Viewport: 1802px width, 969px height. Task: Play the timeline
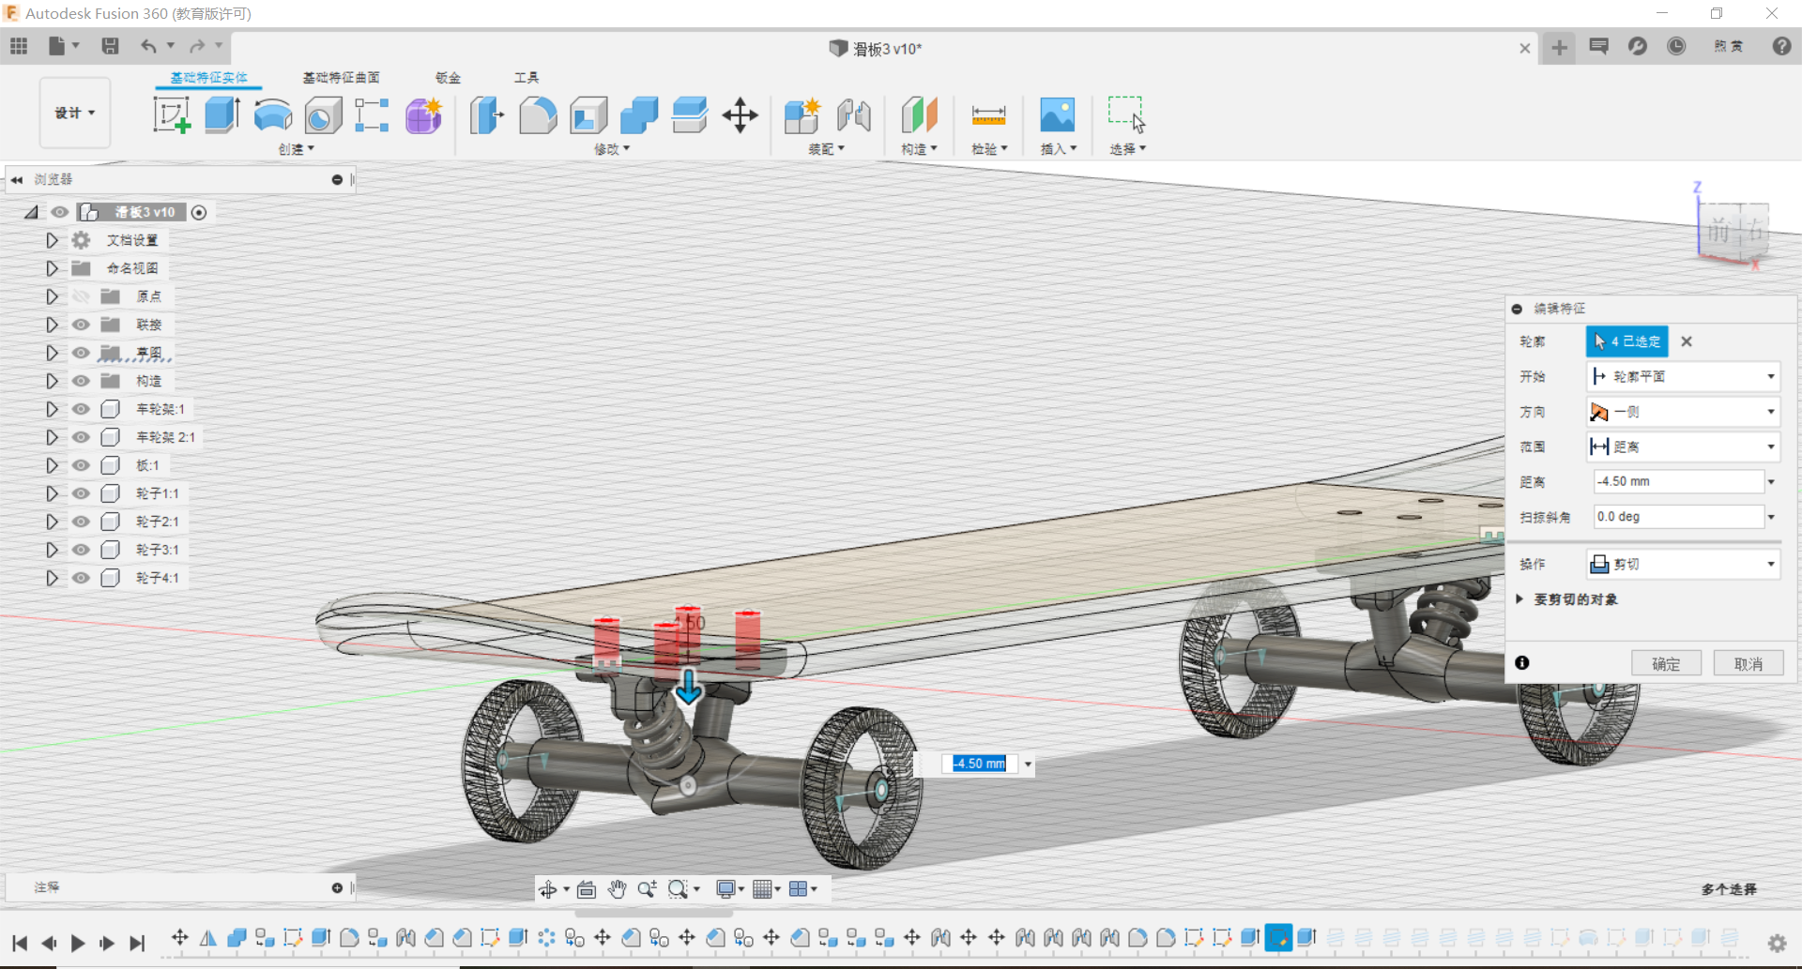pos(78,944)
